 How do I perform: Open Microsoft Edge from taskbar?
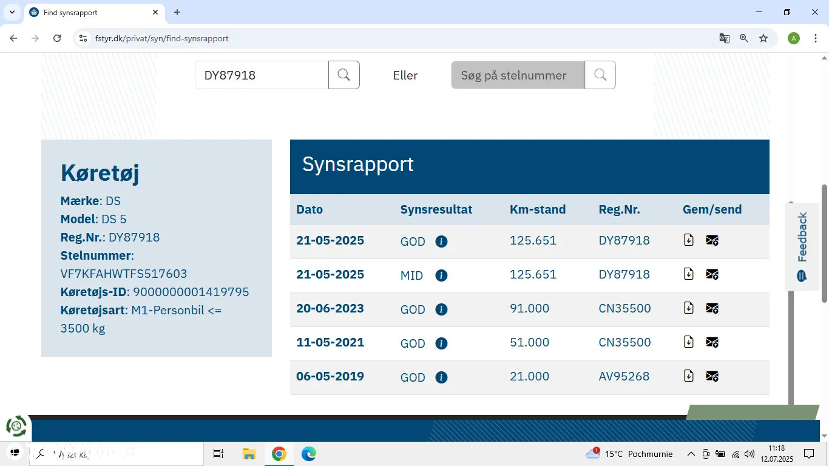(309, 454)
